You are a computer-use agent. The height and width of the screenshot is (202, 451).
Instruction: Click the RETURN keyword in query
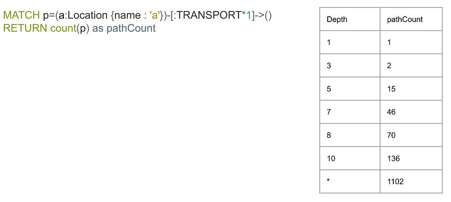point(26,29)
